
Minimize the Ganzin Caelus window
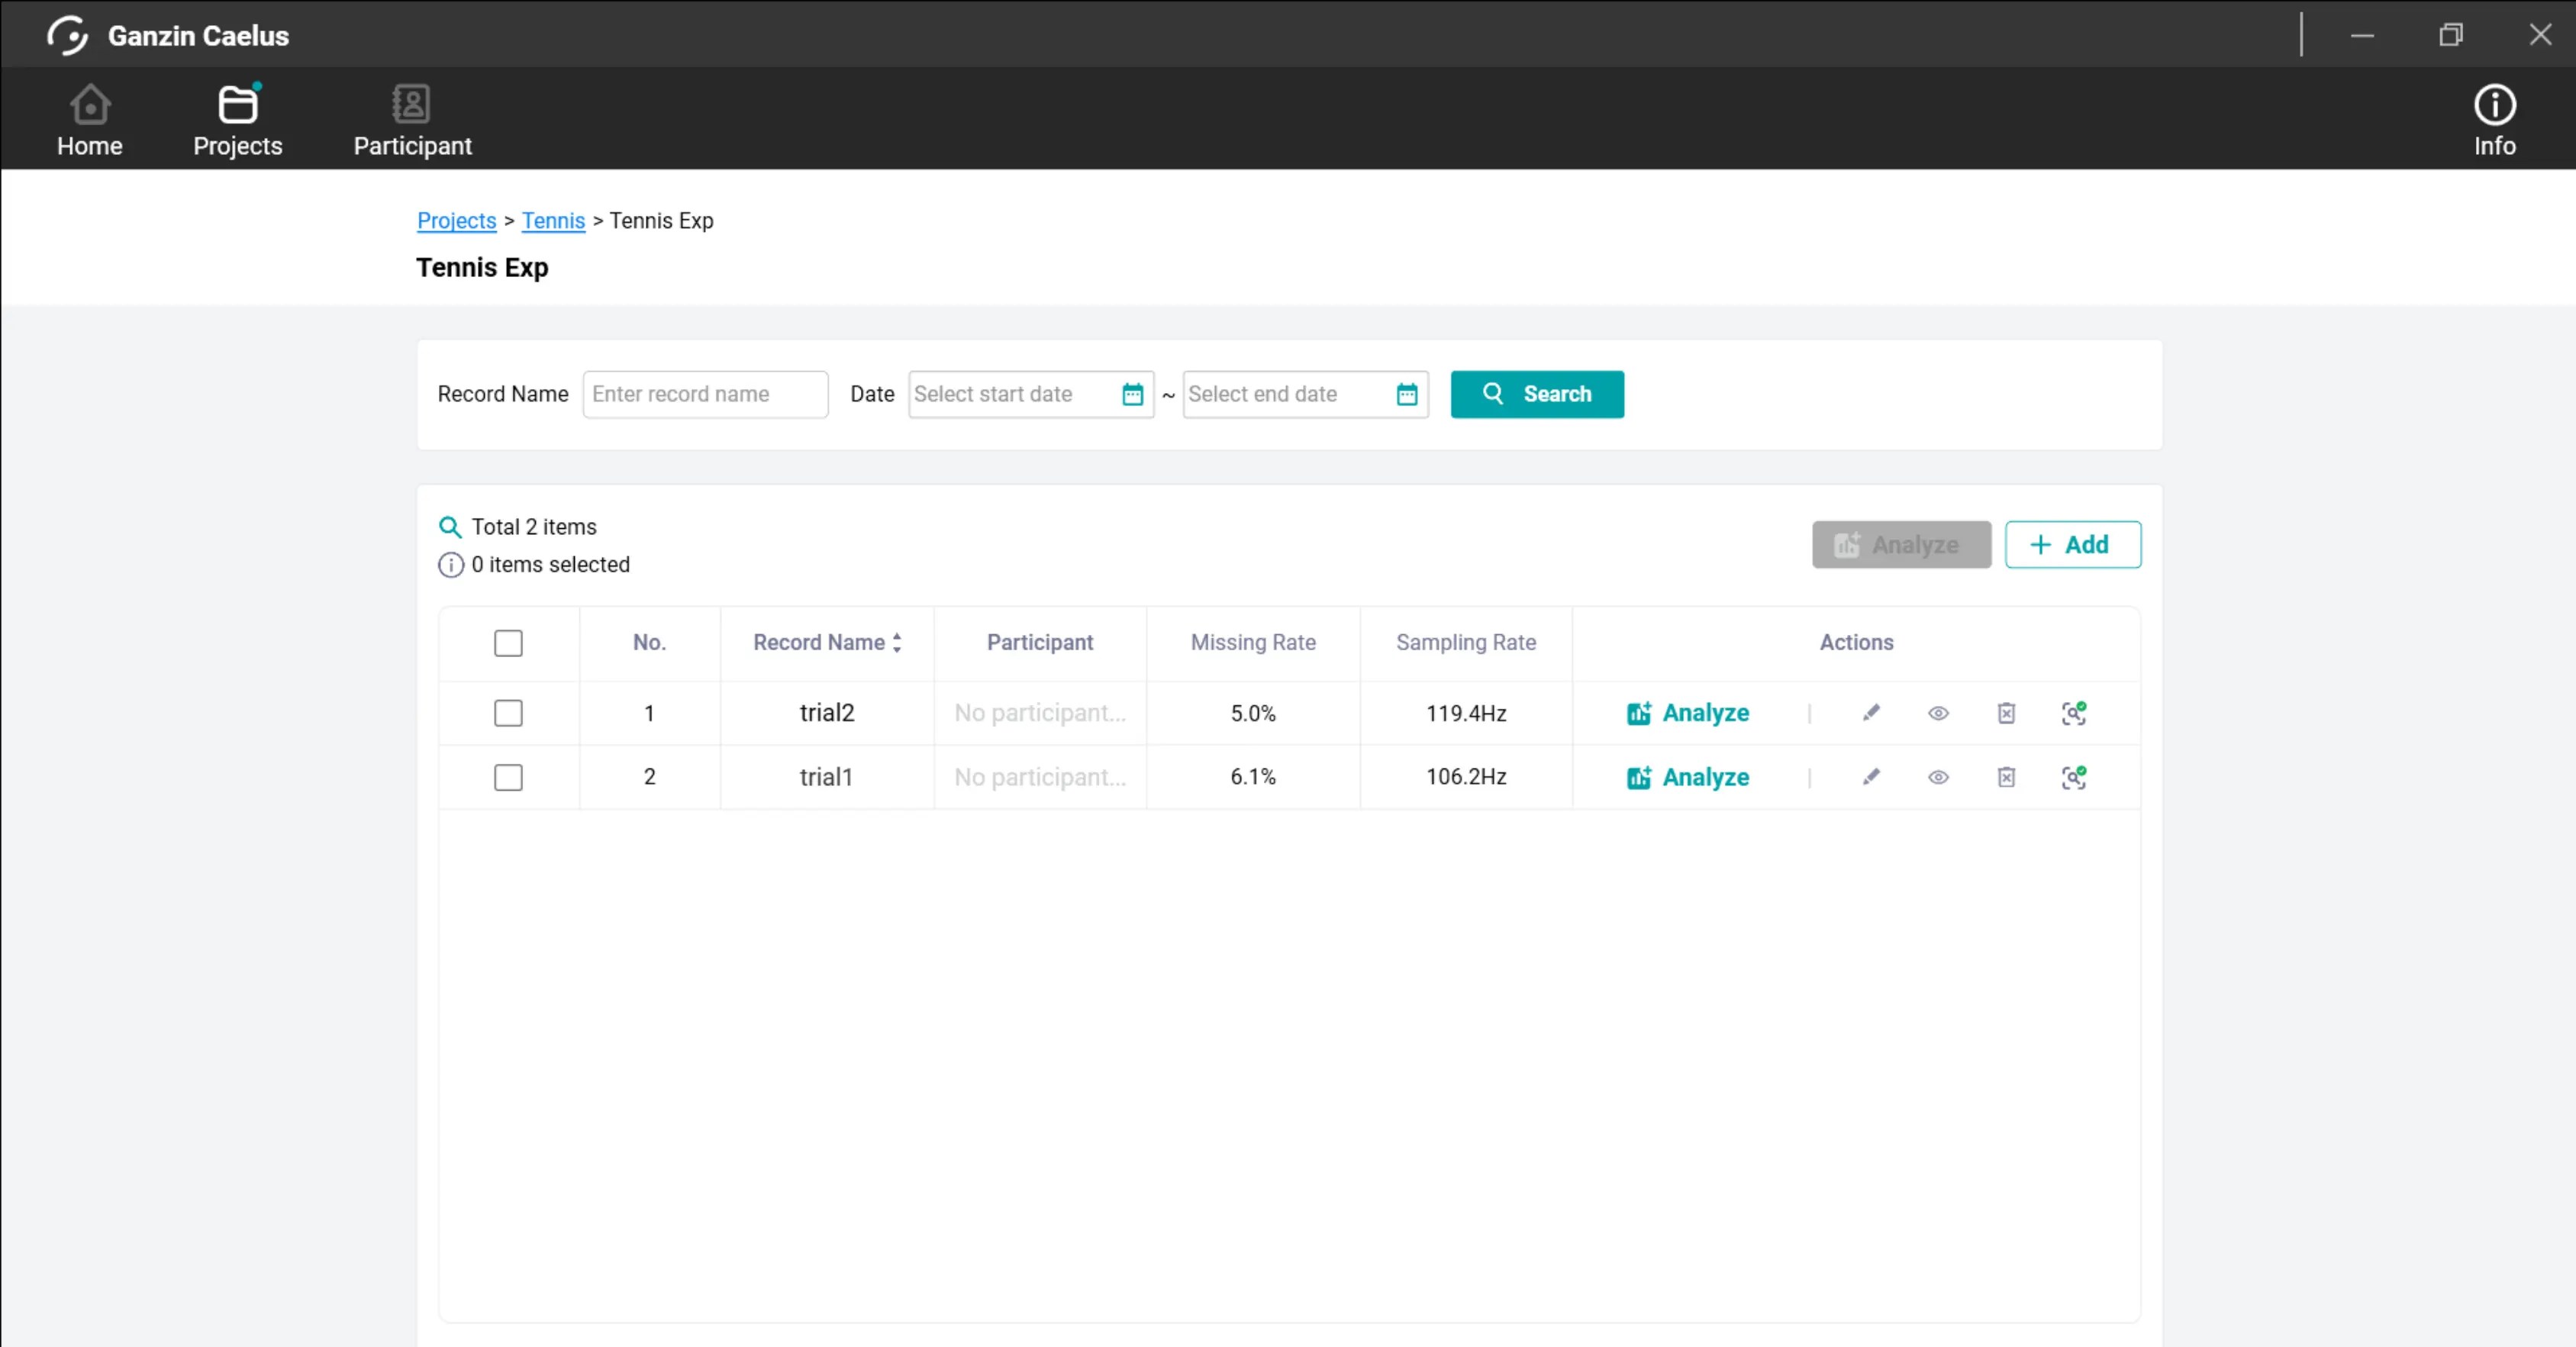pyautogui.click(x=2362, y=35)
